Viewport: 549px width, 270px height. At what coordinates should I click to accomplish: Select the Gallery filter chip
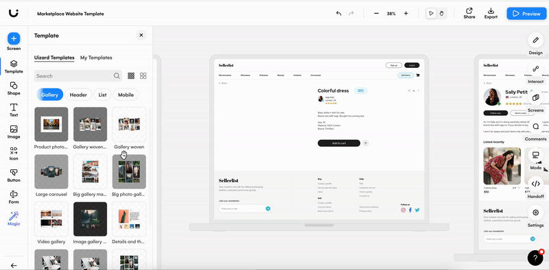tap(49, 95)
